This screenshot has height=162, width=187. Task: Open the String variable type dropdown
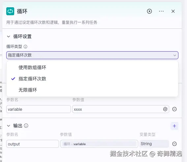click(x=154, y=144)
